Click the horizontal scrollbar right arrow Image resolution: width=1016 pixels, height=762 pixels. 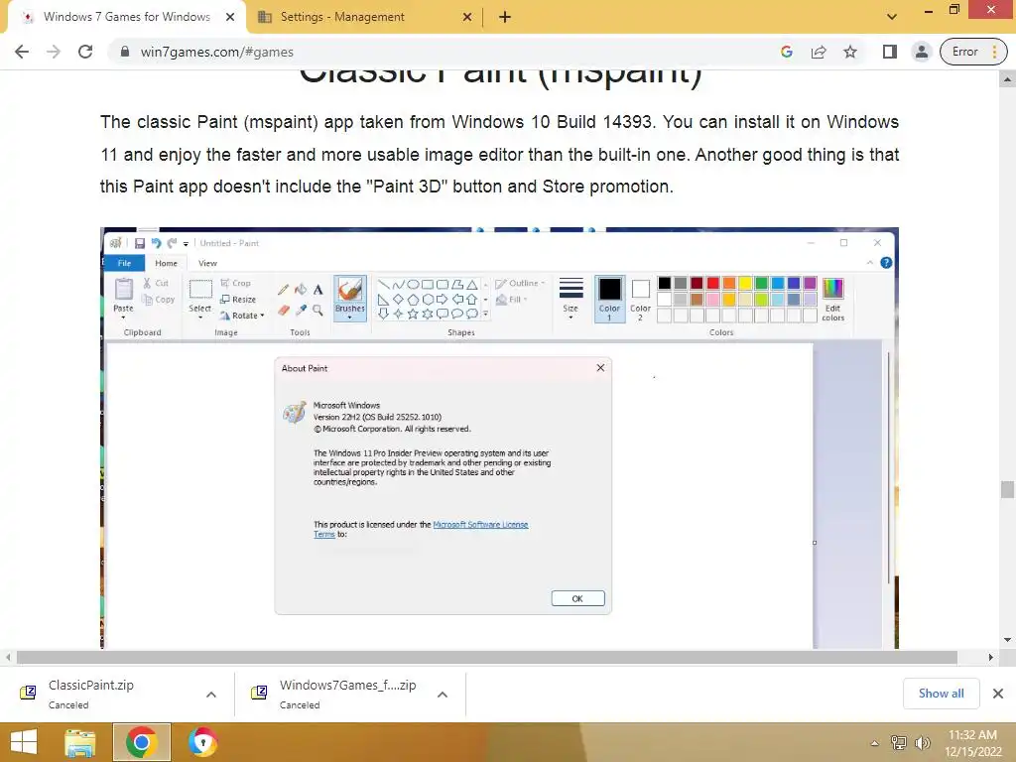coord(991,657)
